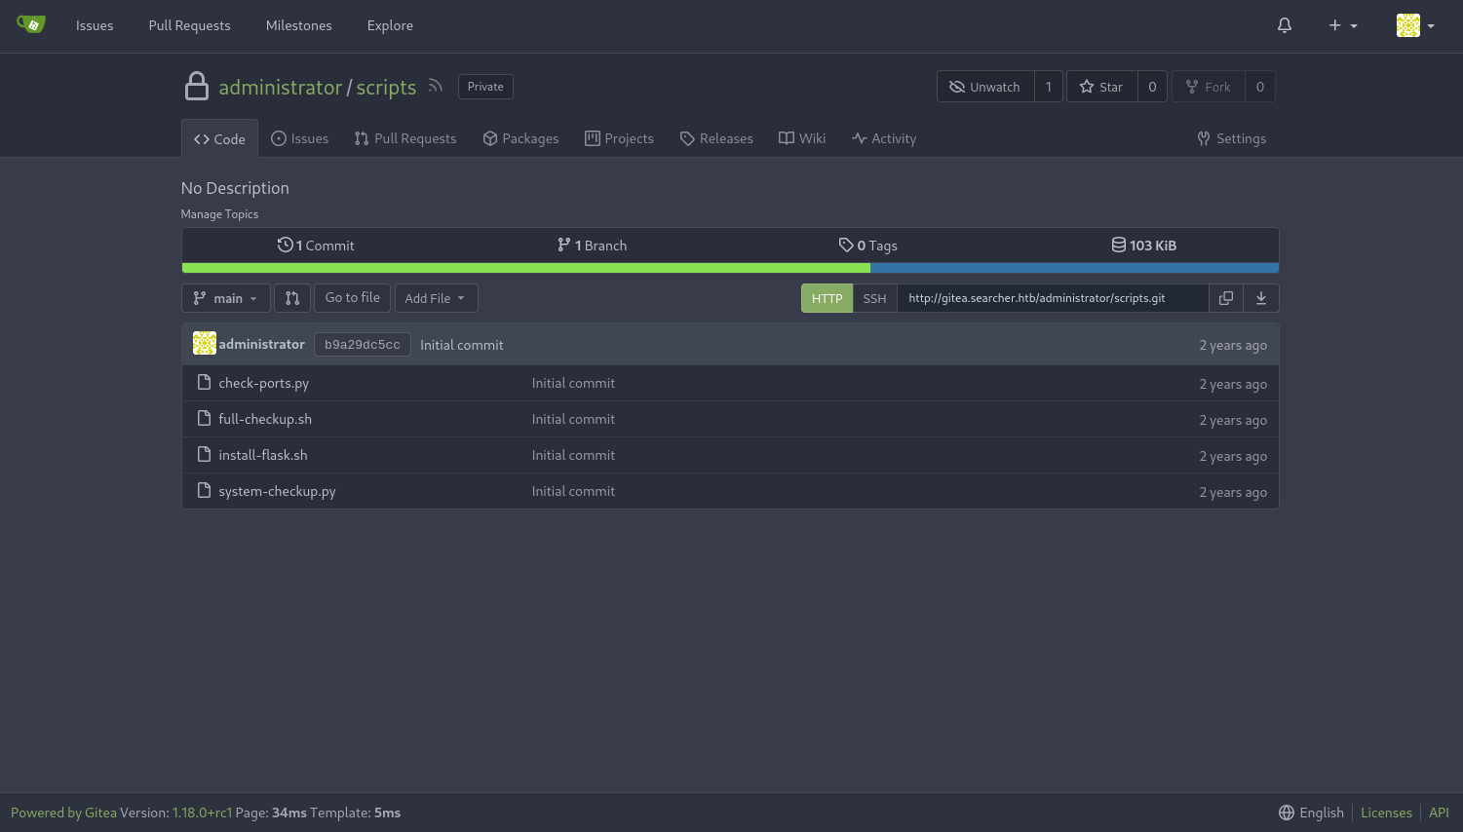Viewport: 1463px width, 832px height.
Task: Open the download repository icon
Action: pos(1261,298)
